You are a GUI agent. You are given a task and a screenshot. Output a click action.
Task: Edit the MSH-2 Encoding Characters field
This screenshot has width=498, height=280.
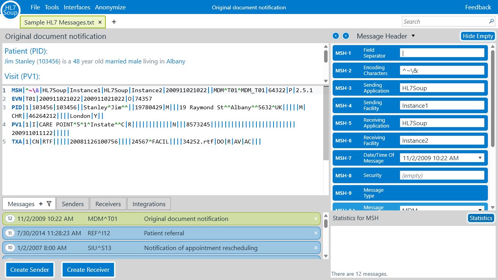[x=442, y=70]
